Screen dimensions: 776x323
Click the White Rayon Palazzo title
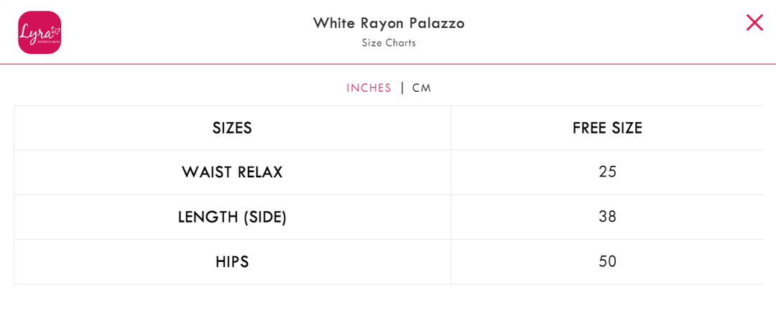389,23
